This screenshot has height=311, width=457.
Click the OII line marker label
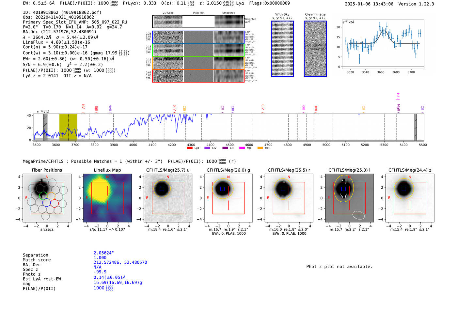click(x=304, y=107)
